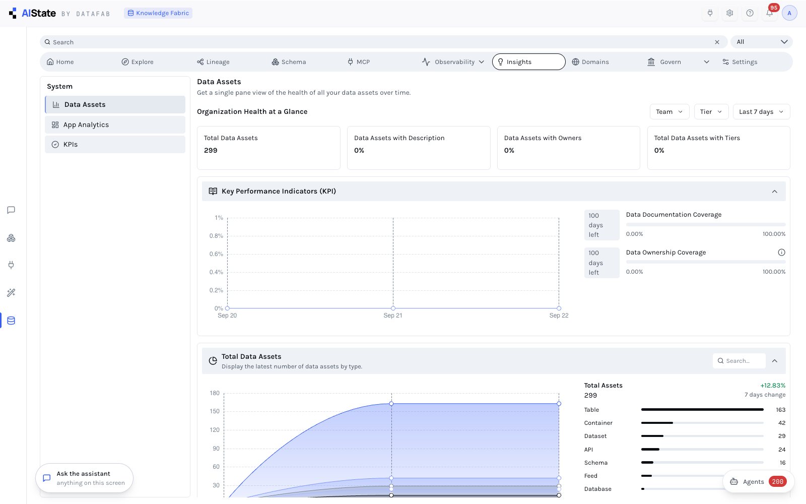This screenshot has height=504, width=806.
Task: Open Ask the assistant button
Action: pyautogui.click(x=84, y=478)
